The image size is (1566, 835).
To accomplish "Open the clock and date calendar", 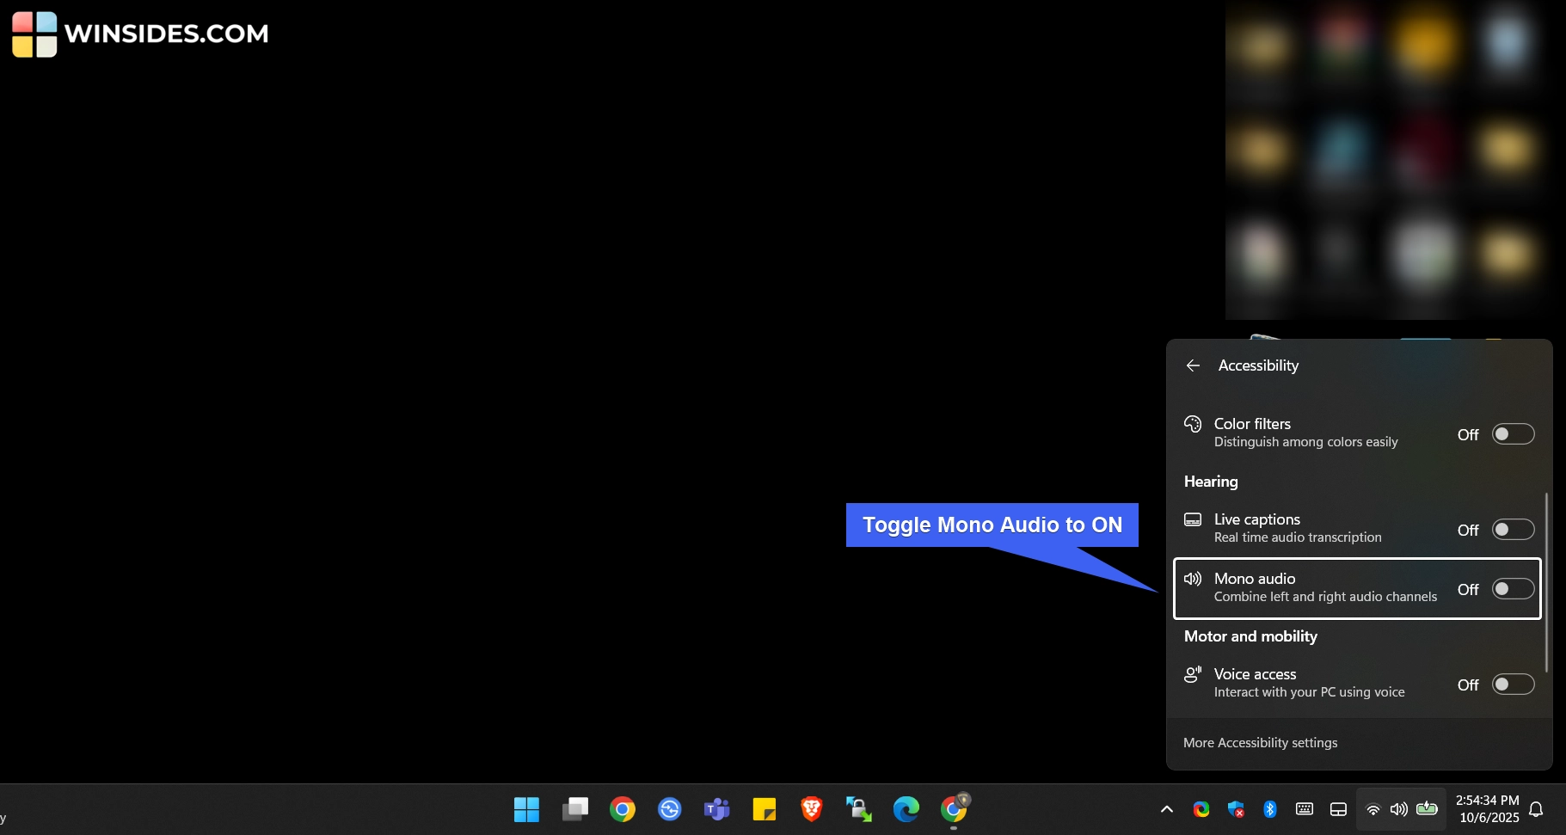I will pos(1488,809).
